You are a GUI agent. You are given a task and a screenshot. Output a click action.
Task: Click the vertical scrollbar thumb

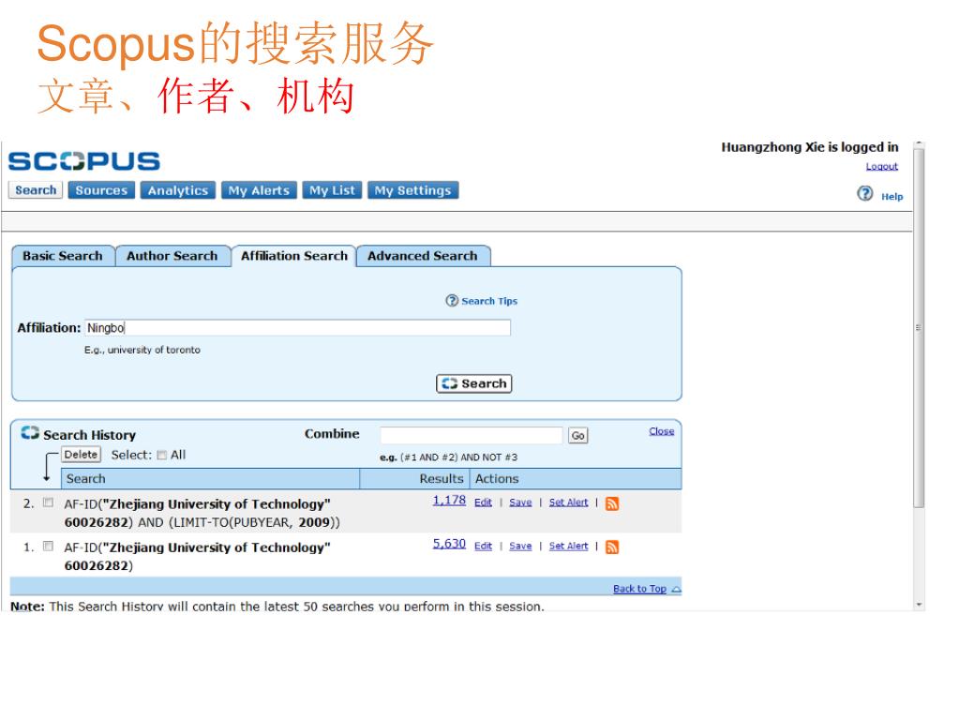point(919,327)
